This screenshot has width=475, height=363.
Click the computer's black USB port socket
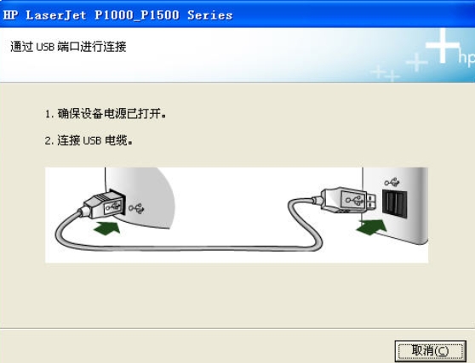coord(394,203)
